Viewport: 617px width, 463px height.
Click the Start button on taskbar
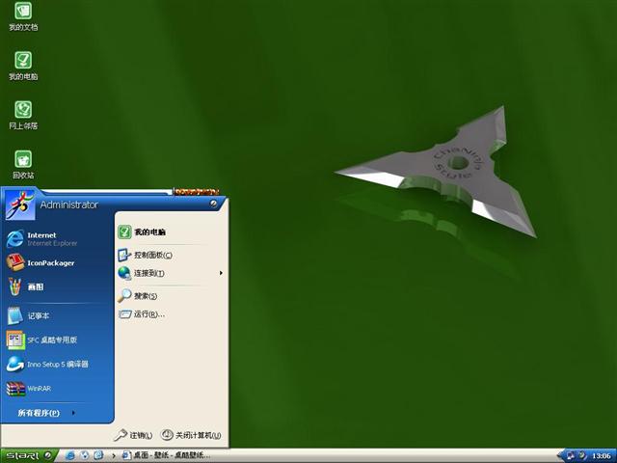(28, 455)
